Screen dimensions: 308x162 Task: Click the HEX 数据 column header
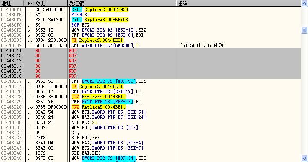[x=46, y=3]
